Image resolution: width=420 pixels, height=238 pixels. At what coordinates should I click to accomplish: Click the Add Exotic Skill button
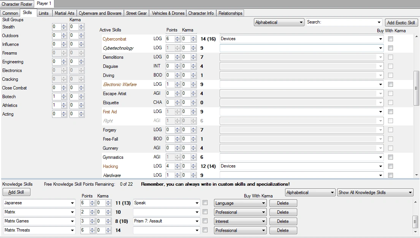tap(401, 22)
